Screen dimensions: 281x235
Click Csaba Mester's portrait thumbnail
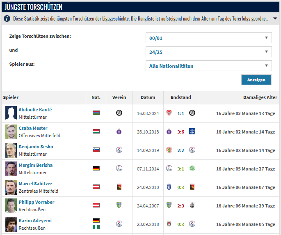coord(11,132)
